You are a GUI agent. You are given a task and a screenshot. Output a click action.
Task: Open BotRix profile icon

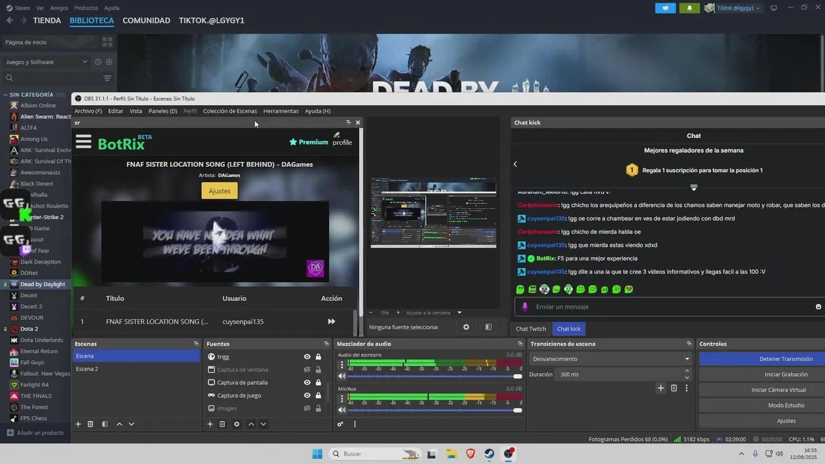(x=342, y=139)
